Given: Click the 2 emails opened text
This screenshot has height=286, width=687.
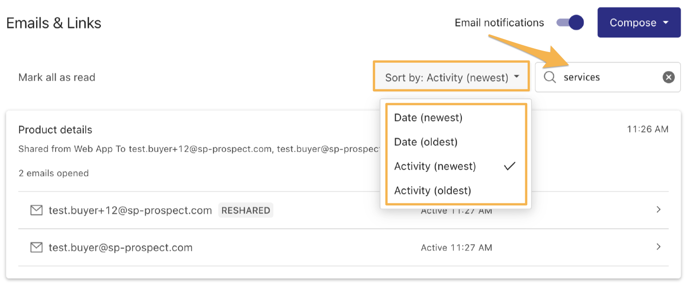Looking at the screenshot, I should coord(53,173).
